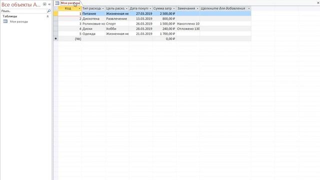
Task: Click the Спорт cell
Action: pyautogui.click(x=117, y=23)
